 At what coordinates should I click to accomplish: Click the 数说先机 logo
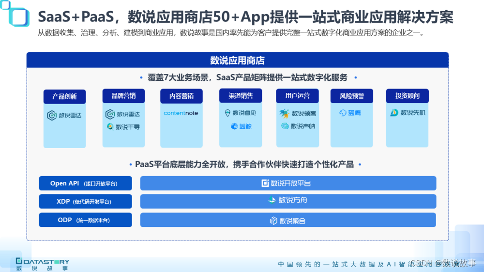point(408,113)
